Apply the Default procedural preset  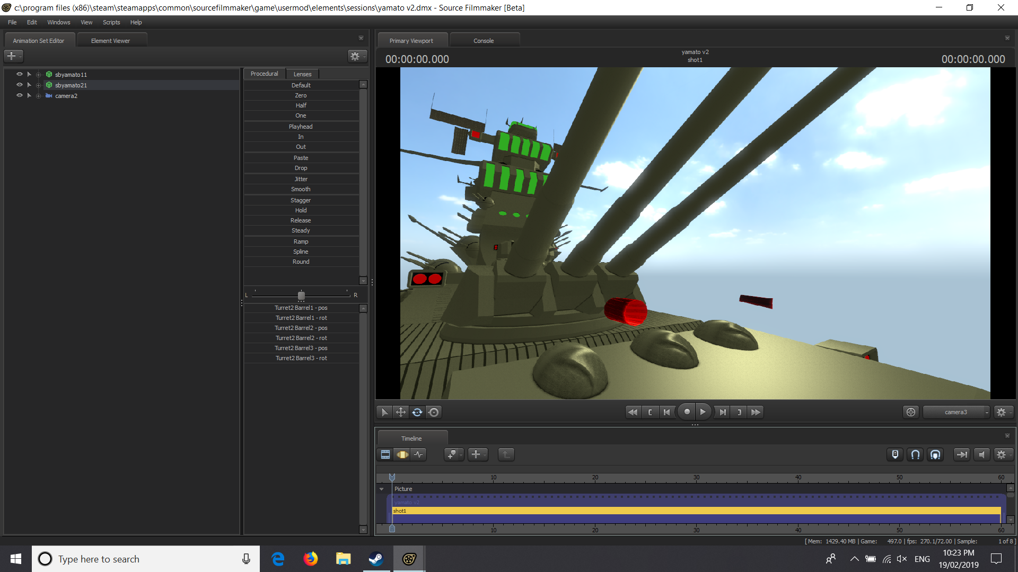[301, 85]
